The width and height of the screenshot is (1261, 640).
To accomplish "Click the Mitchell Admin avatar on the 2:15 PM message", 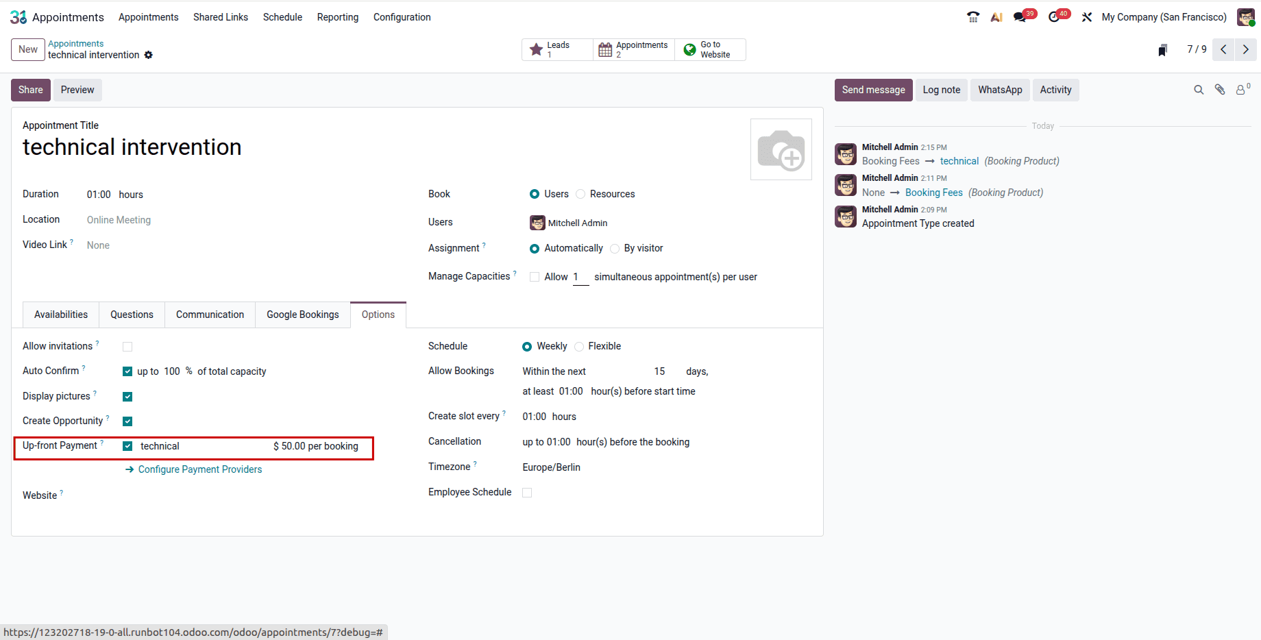I will point(846,154).
